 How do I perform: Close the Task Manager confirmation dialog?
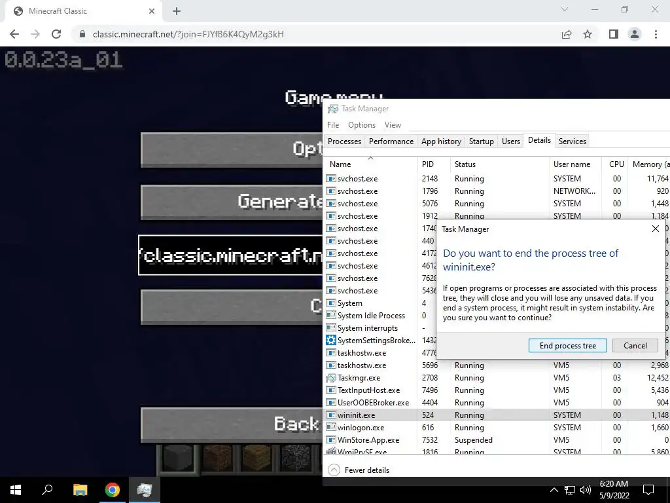[x=655, y=229]
